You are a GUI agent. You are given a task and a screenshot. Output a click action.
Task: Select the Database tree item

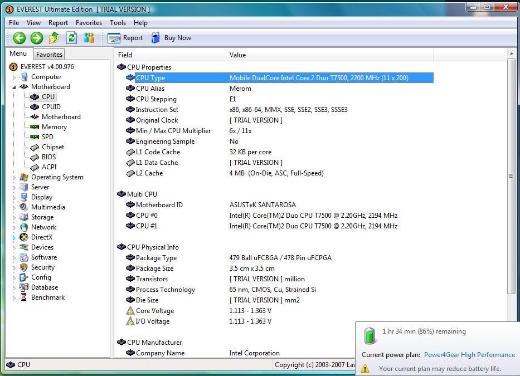(x=45, y=287)
